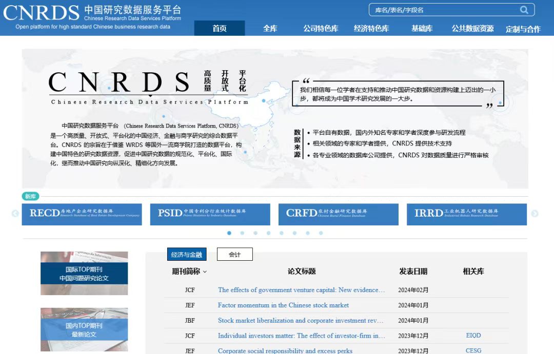This screenshot has height=354, width=554.
Task: Expand the 期刊简称 column dropdown
Action: point(205,272)
